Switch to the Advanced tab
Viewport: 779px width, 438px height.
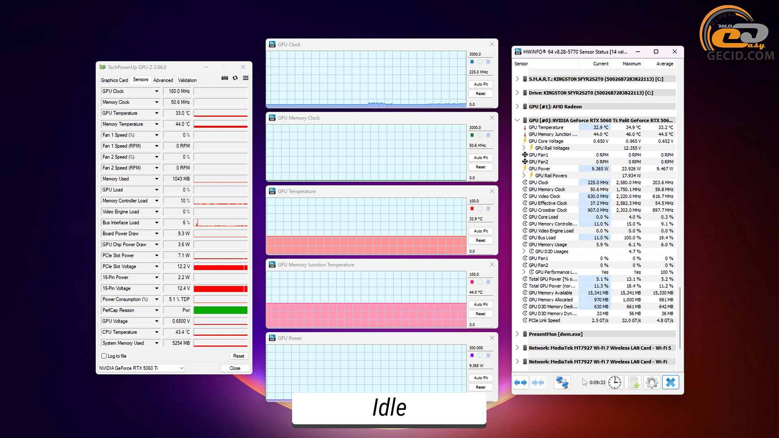pos(163,80)
